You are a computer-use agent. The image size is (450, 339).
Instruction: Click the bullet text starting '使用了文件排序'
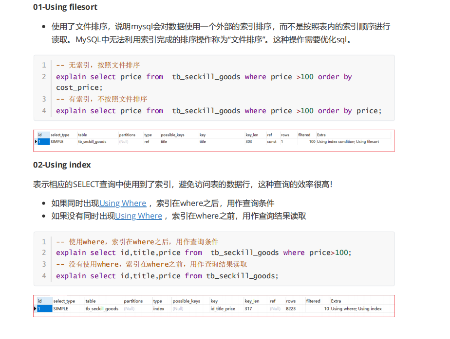pyautogui.click(x=221, y=33)
